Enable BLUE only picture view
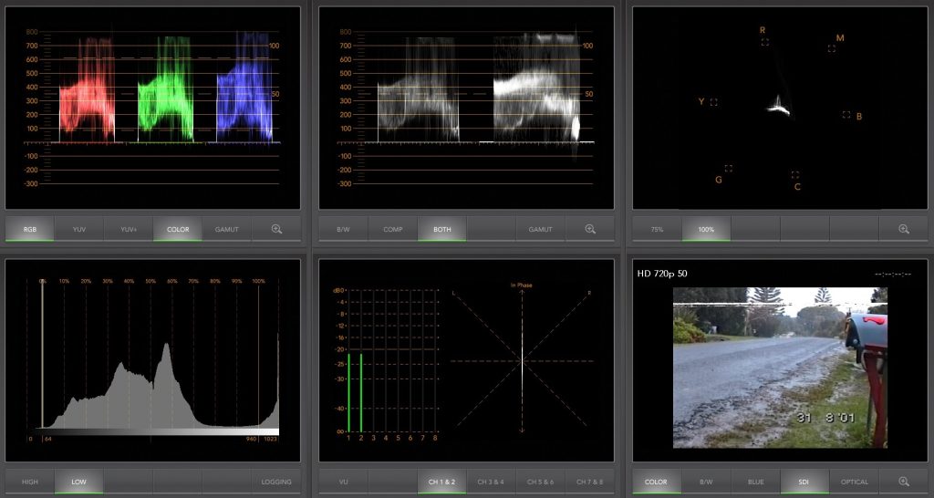This screenshot has height=498, width=934. click(755, 482)
